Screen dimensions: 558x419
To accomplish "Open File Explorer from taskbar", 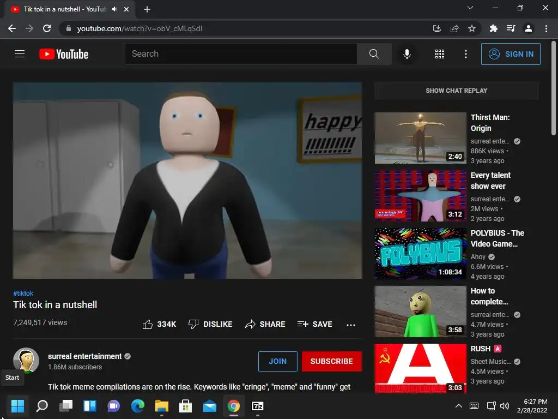I will (x=161, y=406).
